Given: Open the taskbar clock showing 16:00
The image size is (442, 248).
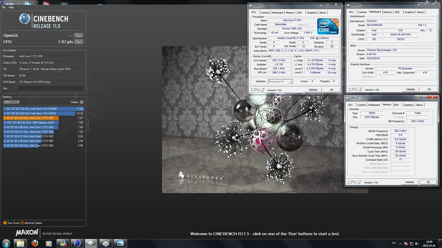Looking at the screenshot, I should pyautogui.click(x=429, y=243).
